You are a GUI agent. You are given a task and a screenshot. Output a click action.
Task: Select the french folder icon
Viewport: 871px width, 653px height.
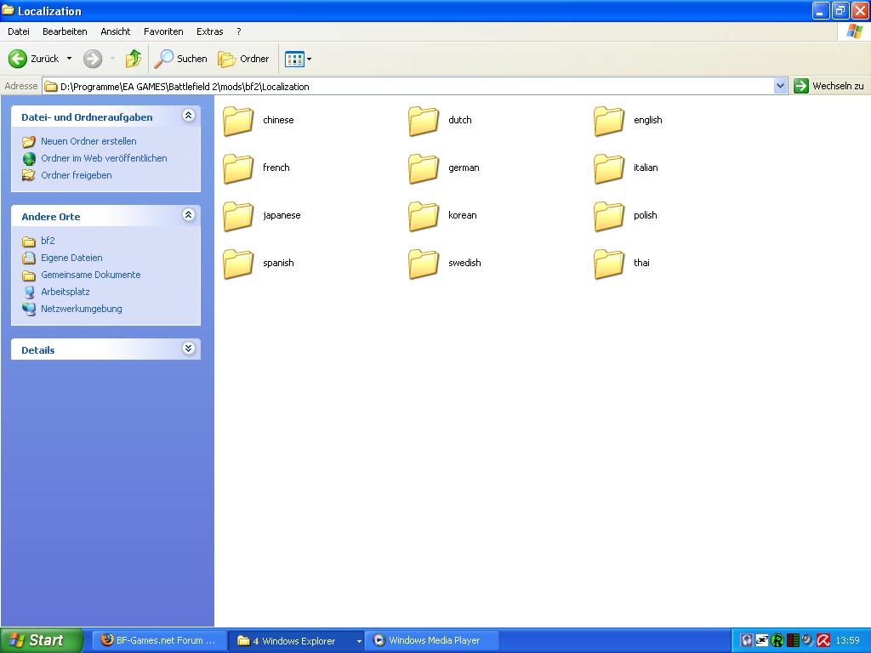coord(238,168)
